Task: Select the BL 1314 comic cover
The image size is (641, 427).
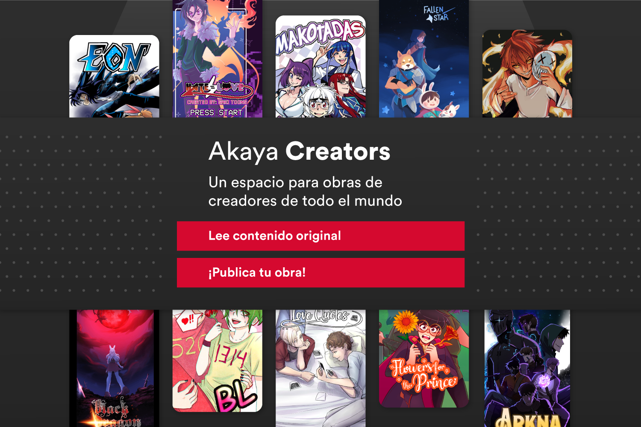Action: (217, 361)
